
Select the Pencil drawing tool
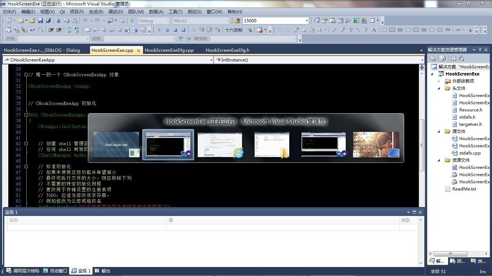coord(334,30)
